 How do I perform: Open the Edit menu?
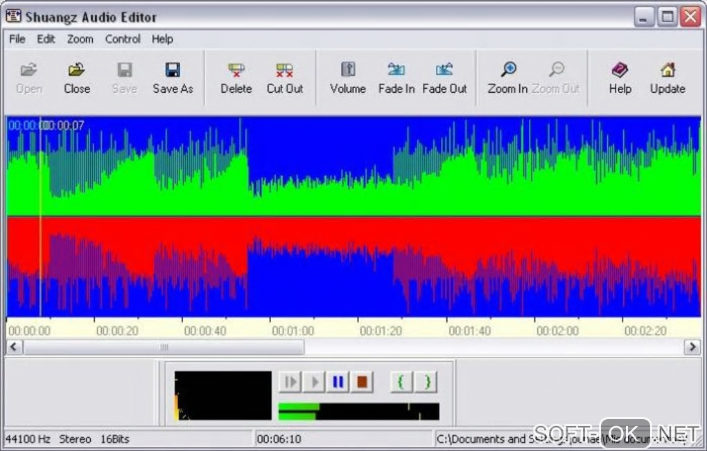pyautogui.click(x=46, y=39)
